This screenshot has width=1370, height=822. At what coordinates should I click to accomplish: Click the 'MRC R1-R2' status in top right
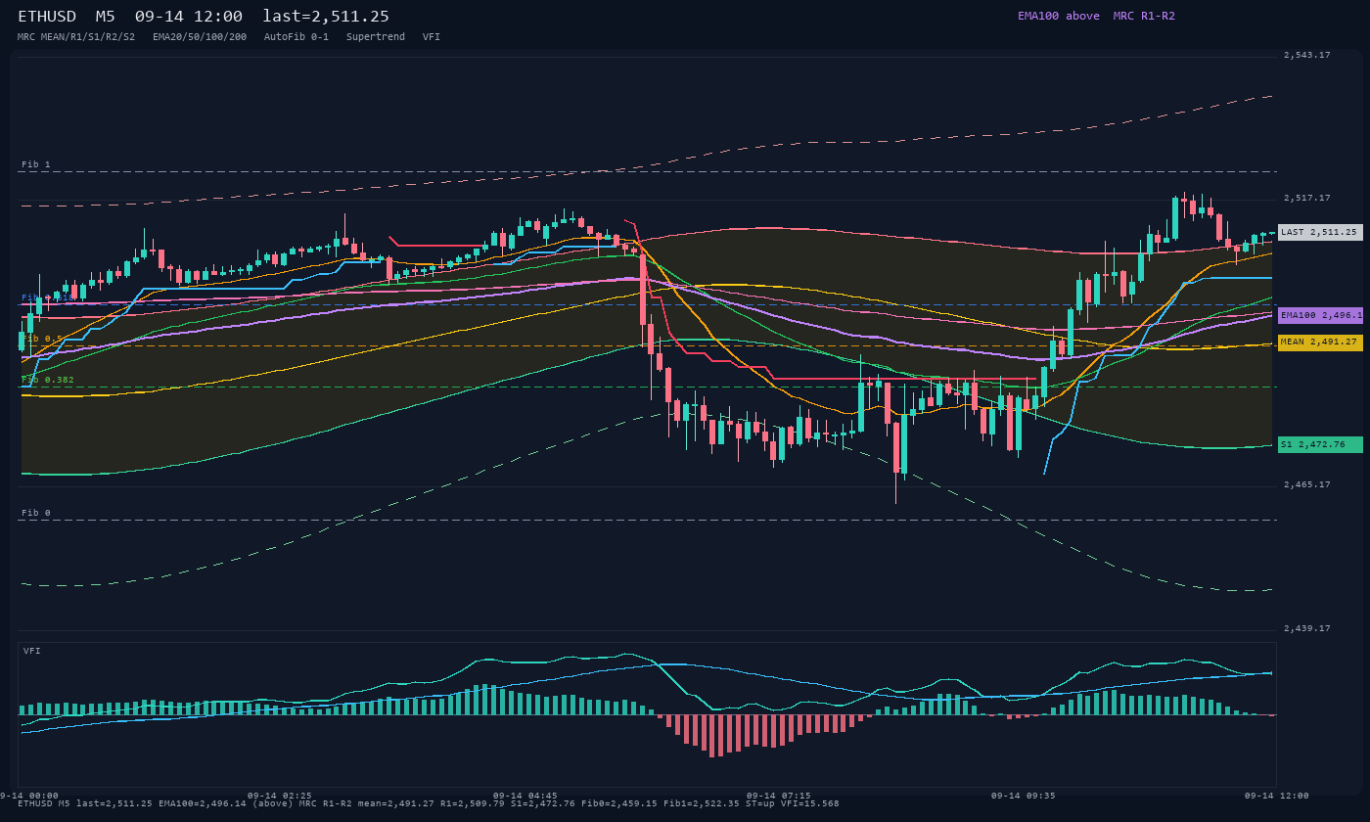1144,16
